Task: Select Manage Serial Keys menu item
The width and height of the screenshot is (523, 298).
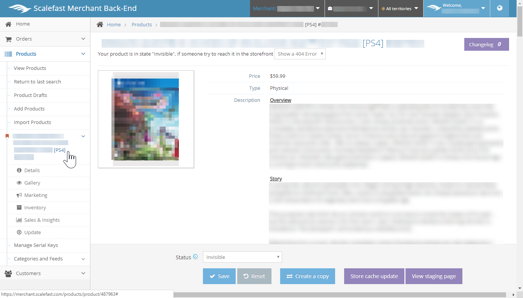Action: point(36,245)
